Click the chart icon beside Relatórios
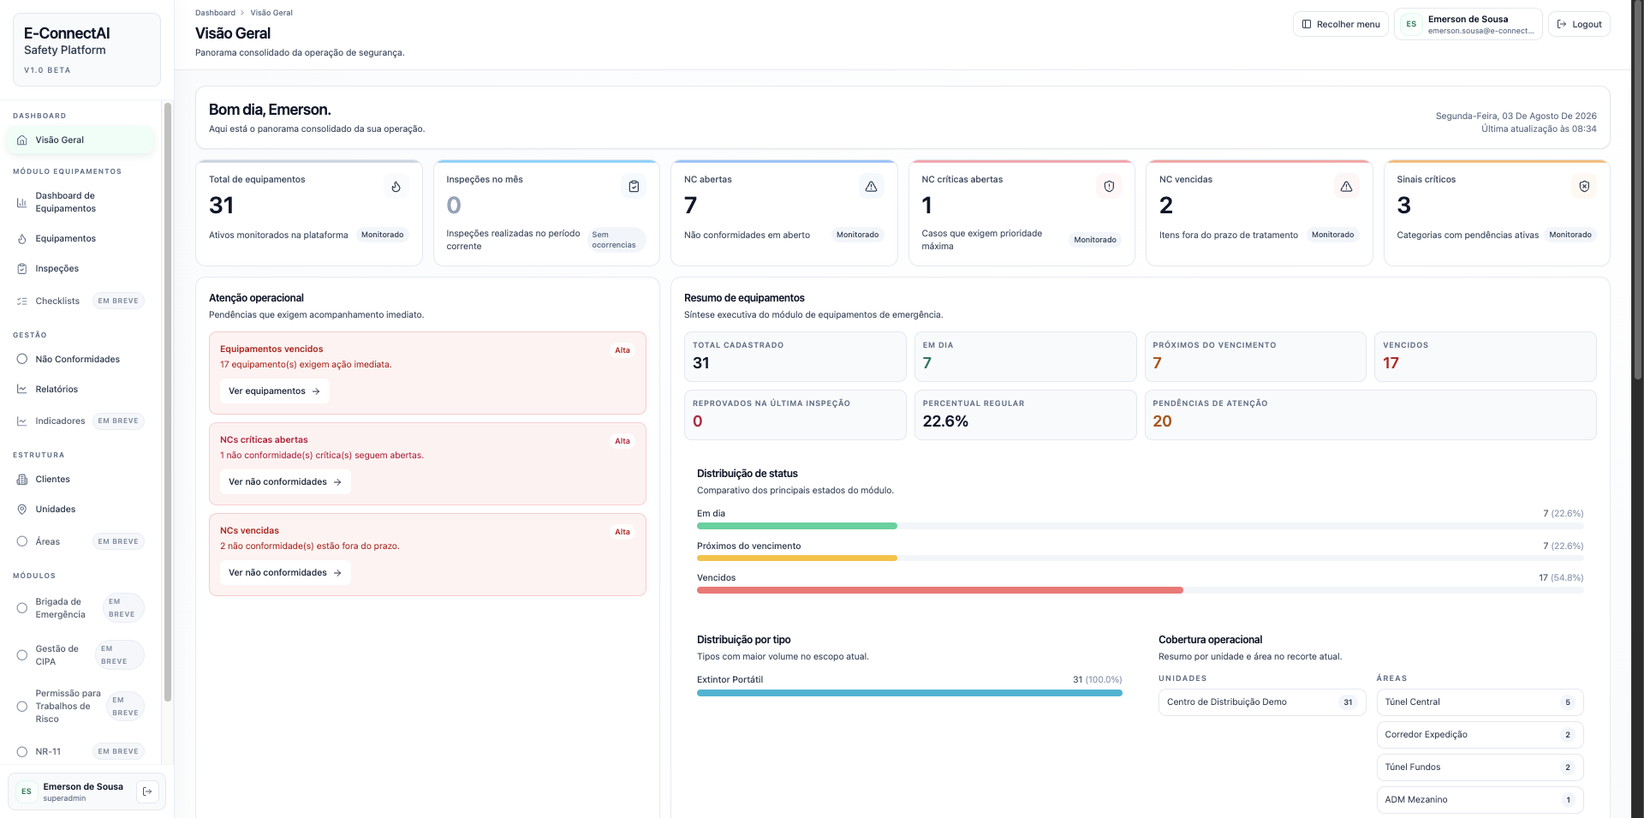1644x818 pixels. point(22,390)
